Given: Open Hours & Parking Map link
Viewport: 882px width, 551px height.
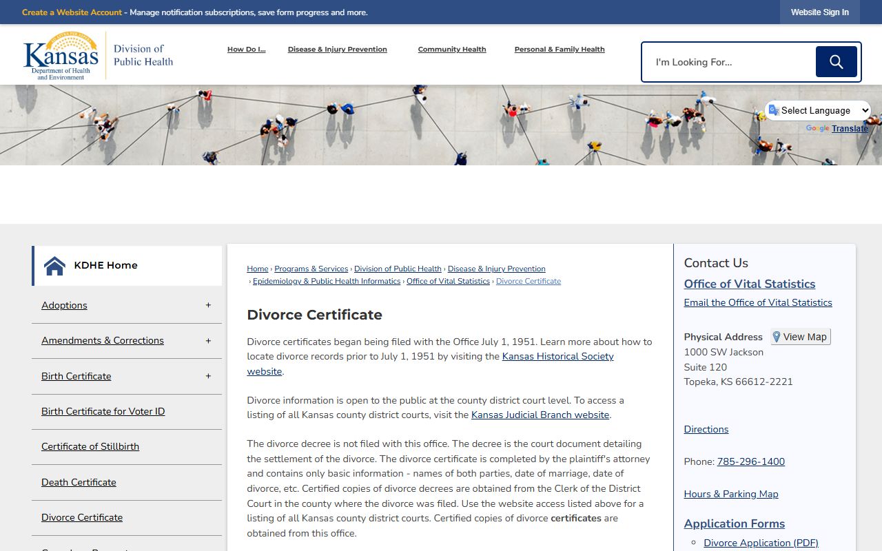Looking at the screenshot, I should 731,494.
